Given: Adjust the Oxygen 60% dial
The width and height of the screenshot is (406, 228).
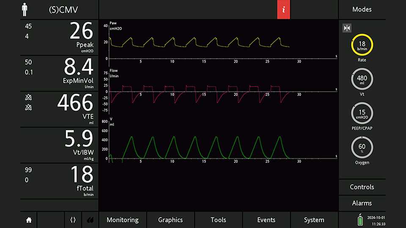Looking at the screenshot, I should (362, 148).
